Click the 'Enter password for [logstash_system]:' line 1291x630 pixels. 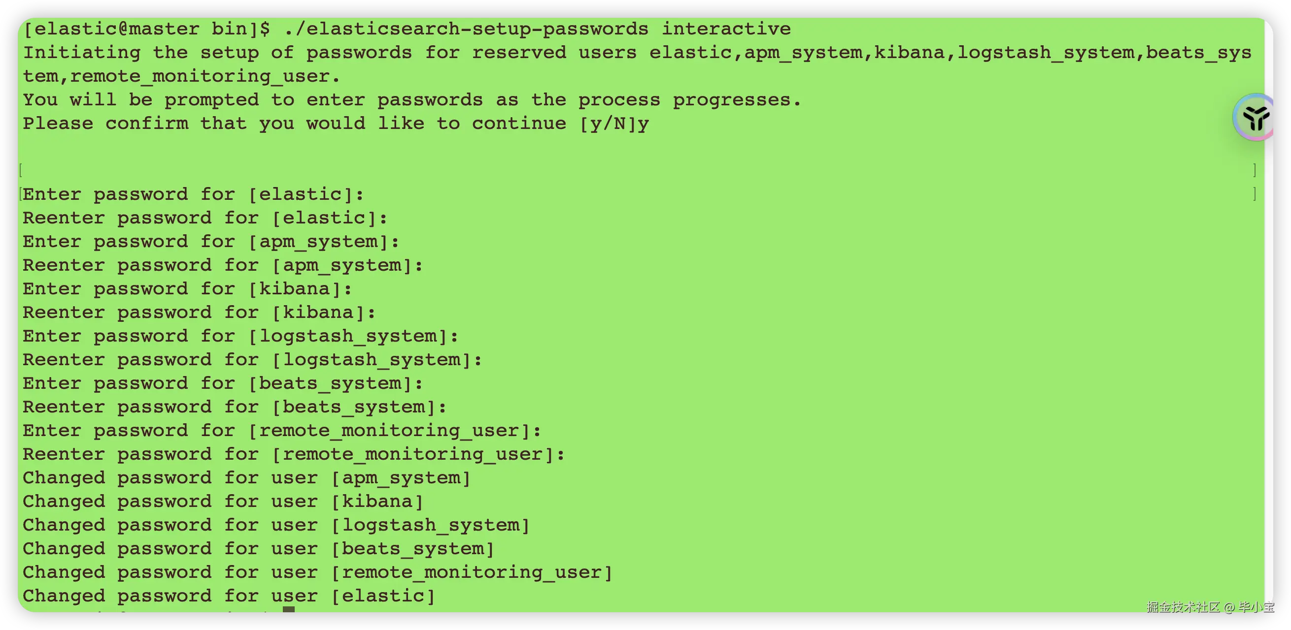point(240,336)
